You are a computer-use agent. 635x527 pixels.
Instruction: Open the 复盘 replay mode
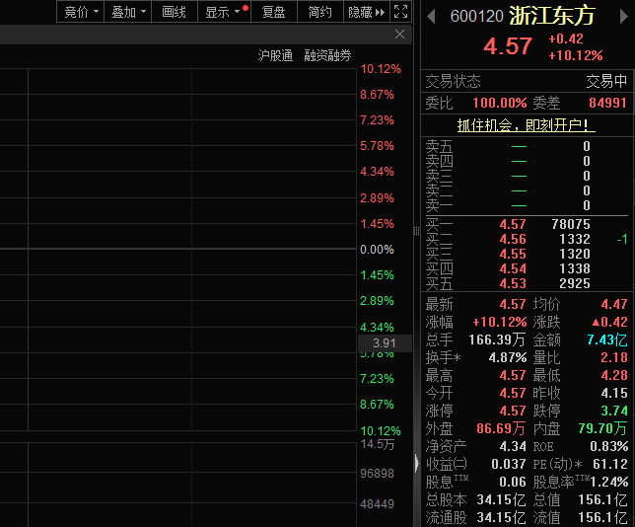274,12
